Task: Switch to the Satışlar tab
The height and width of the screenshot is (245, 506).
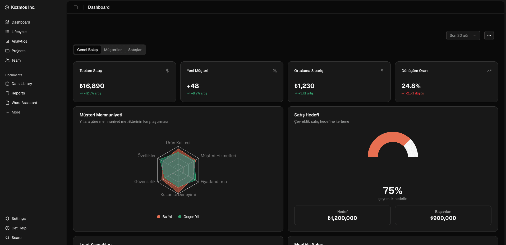Action: [x=135, y=50]
